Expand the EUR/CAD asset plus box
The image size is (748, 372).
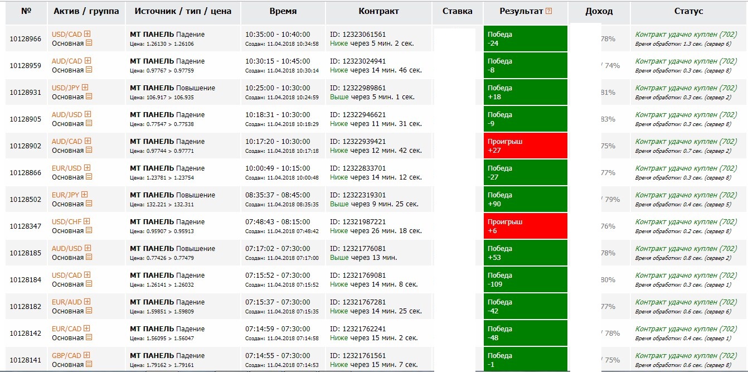coord(87,328)
